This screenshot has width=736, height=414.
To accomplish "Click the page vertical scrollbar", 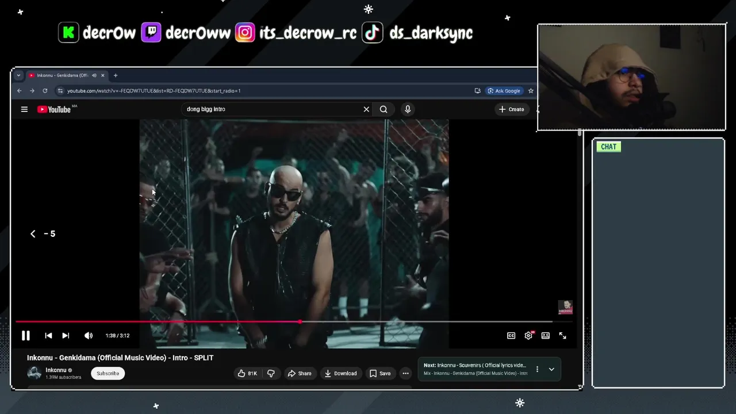I will [580, 133].
